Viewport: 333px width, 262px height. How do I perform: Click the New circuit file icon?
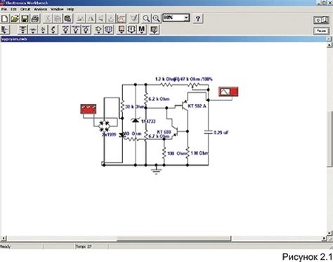[5, 18]
